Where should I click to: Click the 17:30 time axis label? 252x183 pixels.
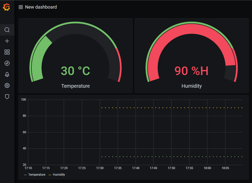pyautogui.click(x=100, y=168)
